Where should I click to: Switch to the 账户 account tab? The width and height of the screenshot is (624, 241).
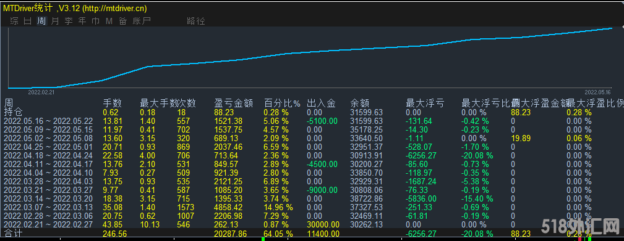pyautogui.click(x=142, y=21)
